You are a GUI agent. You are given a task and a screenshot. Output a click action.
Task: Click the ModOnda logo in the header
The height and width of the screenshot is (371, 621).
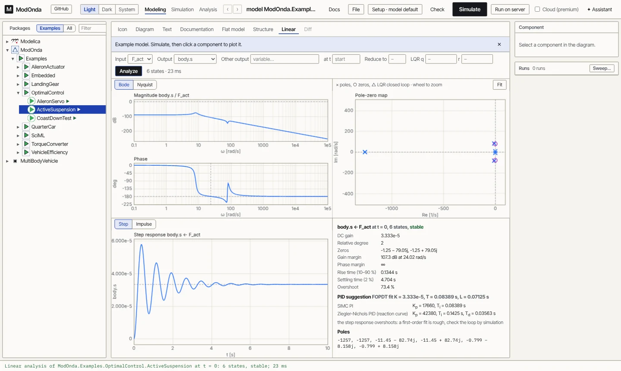click(x=9, y=9)
